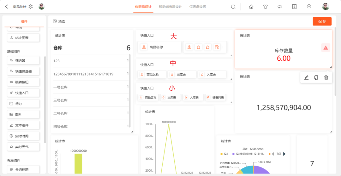
Task: Save the dashboard with 保存
Action: click(x=322, y=21)
